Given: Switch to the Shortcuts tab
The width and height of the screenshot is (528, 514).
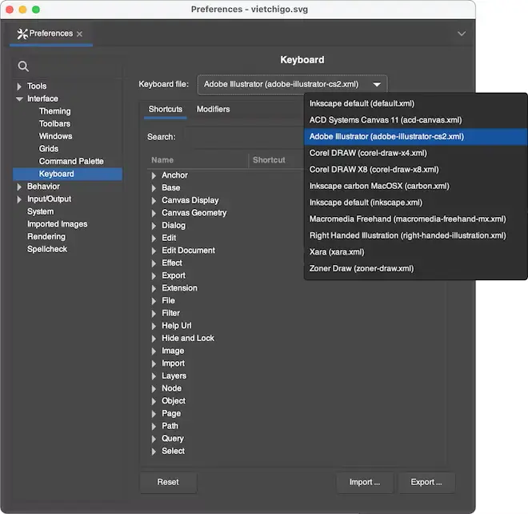Looking at the screenshot, I should pos(166,110).
